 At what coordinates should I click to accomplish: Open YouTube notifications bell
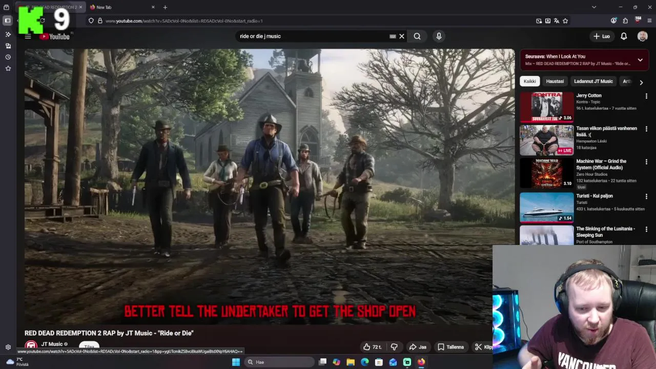624,36
